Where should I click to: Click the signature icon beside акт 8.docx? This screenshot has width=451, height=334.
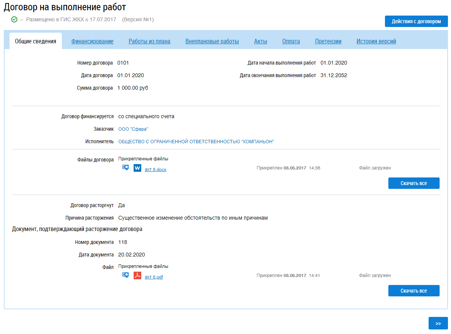(125, 168)
